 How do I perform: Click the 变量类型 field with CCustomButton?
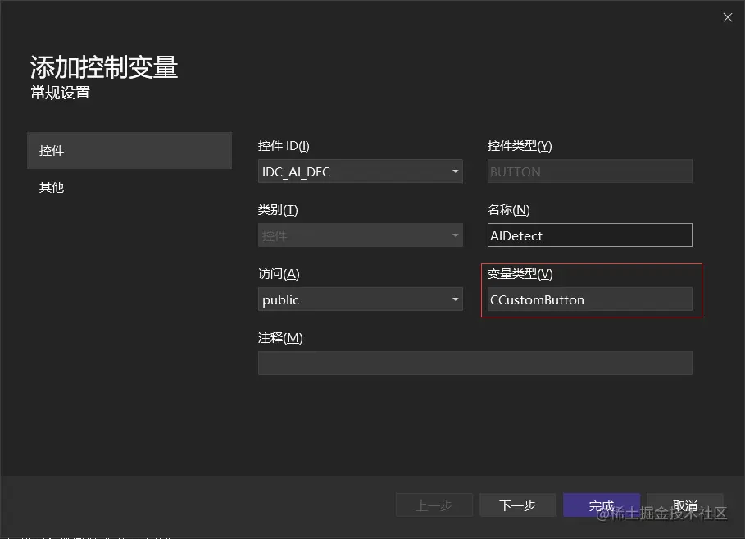tap(589, 299)
